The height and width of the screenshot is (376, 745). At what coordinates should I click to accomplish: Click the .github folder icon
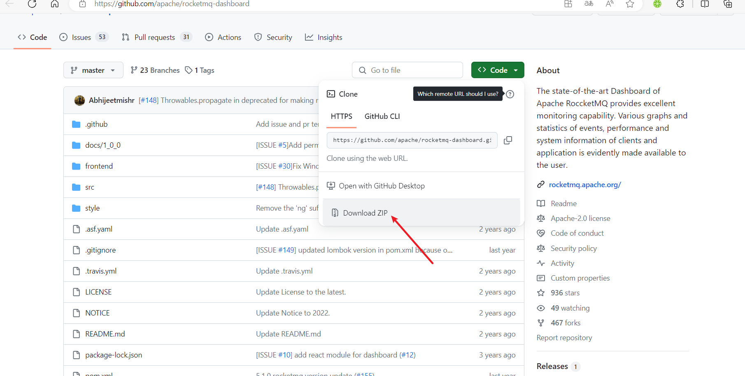76,124
